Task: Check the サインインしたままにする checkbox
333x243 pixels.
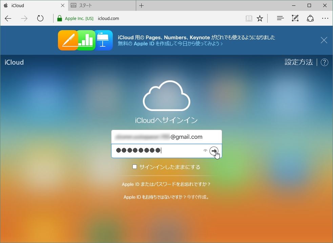Action: coord(134,167)
